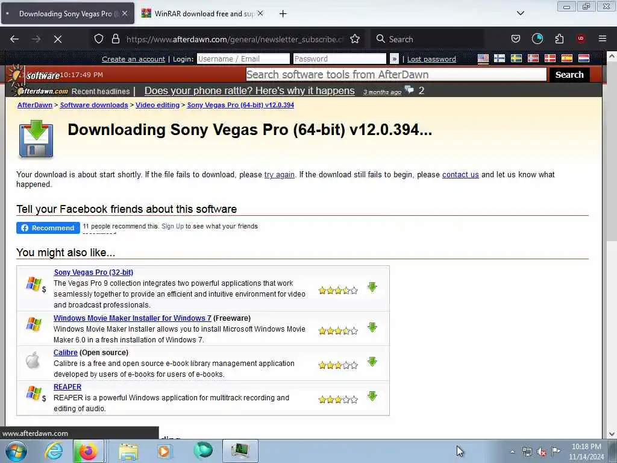Click the Username / Email field
The height and width of the screenshot is (463, 617).
click(243, 58)
